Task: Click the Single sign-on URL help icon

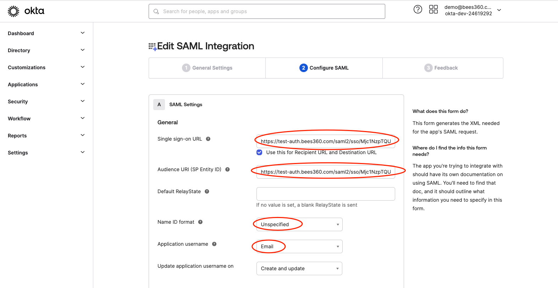Action: [x=208, y=139]
